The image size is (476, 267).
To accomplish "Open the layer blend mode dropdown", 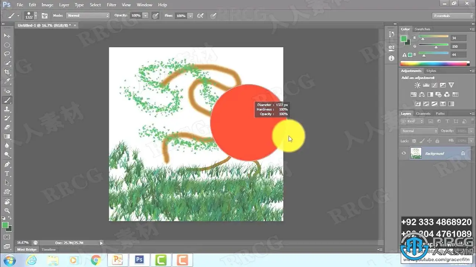I will [420, 131].
